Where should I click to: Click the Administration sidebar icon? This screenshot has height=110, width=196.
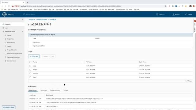click(3, 31)
